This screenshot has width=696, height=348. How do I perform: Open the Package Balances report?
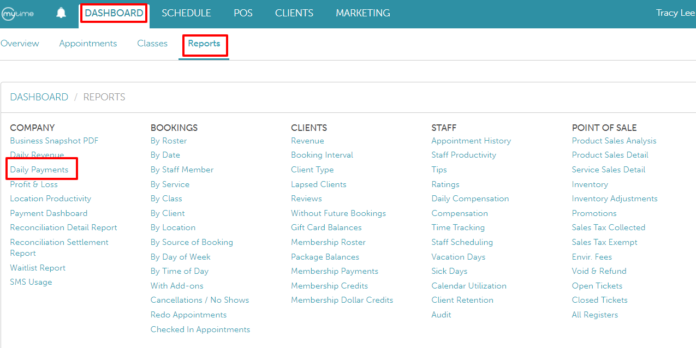325,257
